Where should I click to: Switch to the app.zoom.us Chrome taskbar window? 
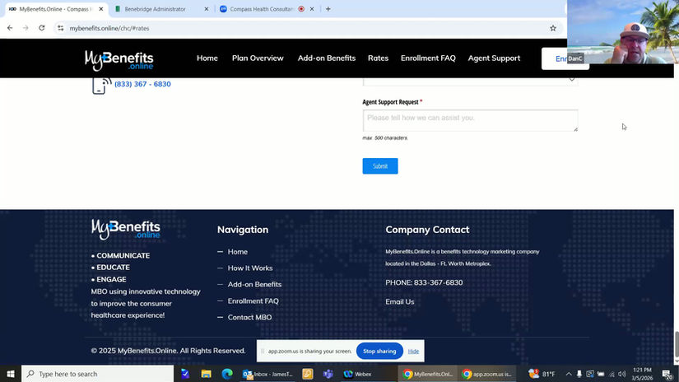[x=486, y=374]
